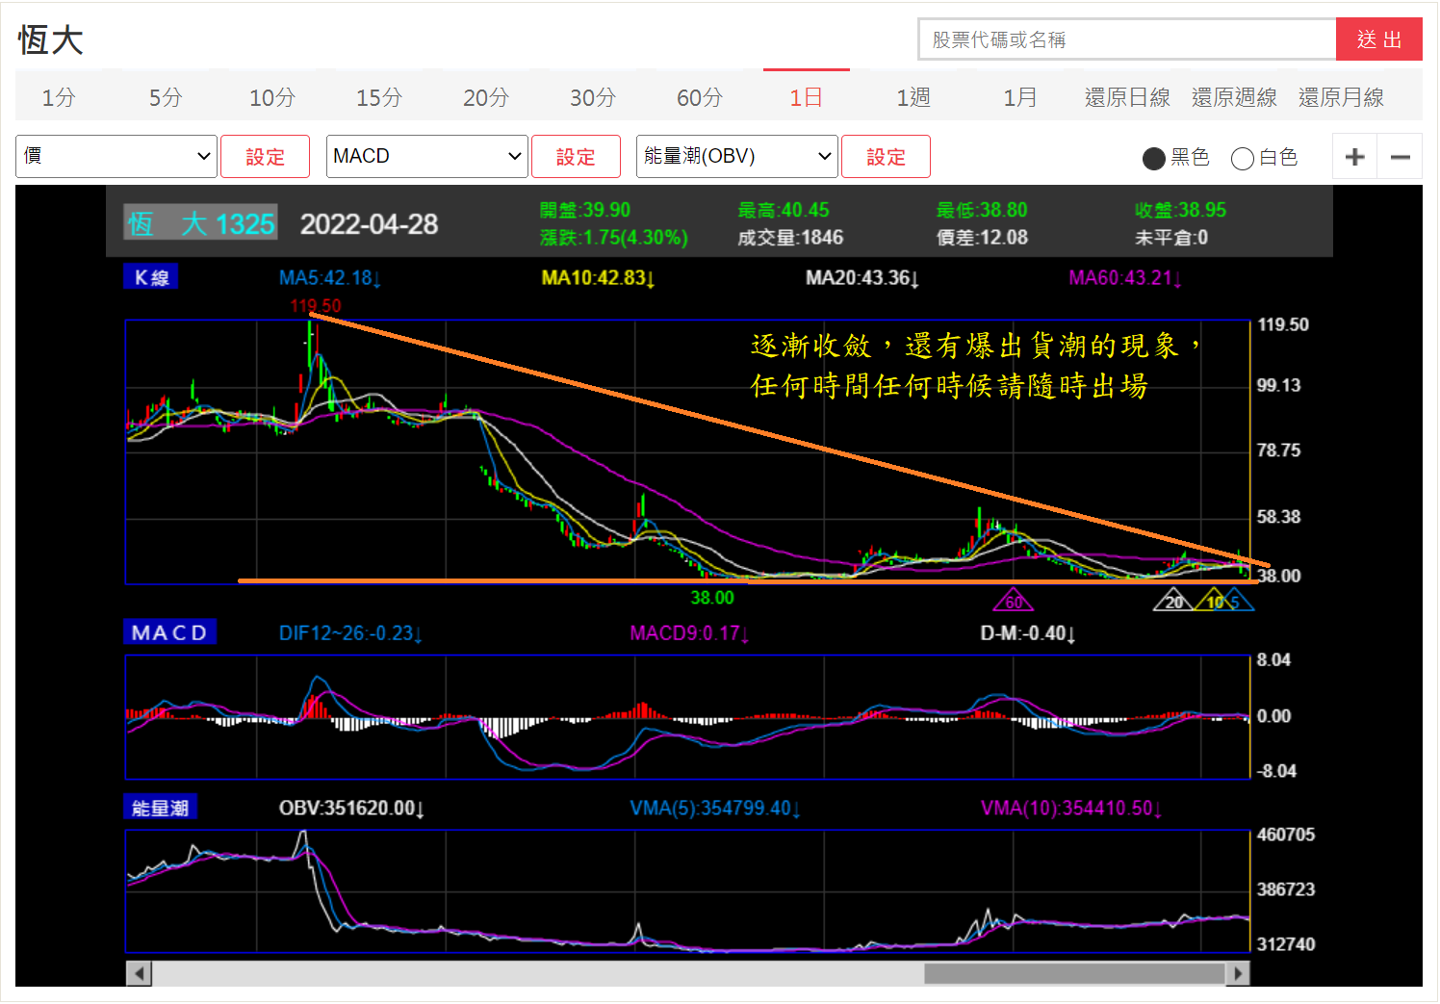Image resolution: width=1440 pixels, height=1004 pixels.
Task: Click the pink 60 triangle marker
Action: click(1014, 600)
